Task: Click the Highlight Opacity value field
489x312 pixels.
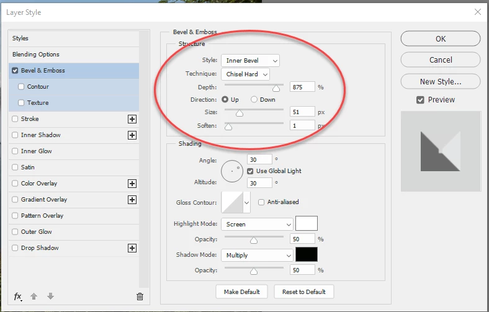Action: pyautogui.click(x=302, y=239)
